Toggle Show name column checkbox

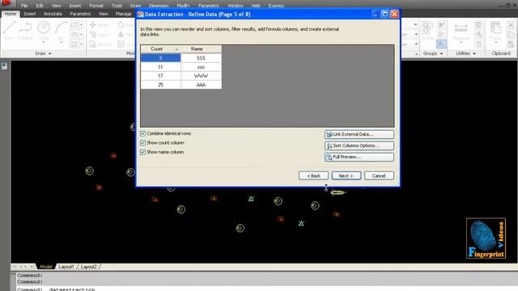pos(142,152)
